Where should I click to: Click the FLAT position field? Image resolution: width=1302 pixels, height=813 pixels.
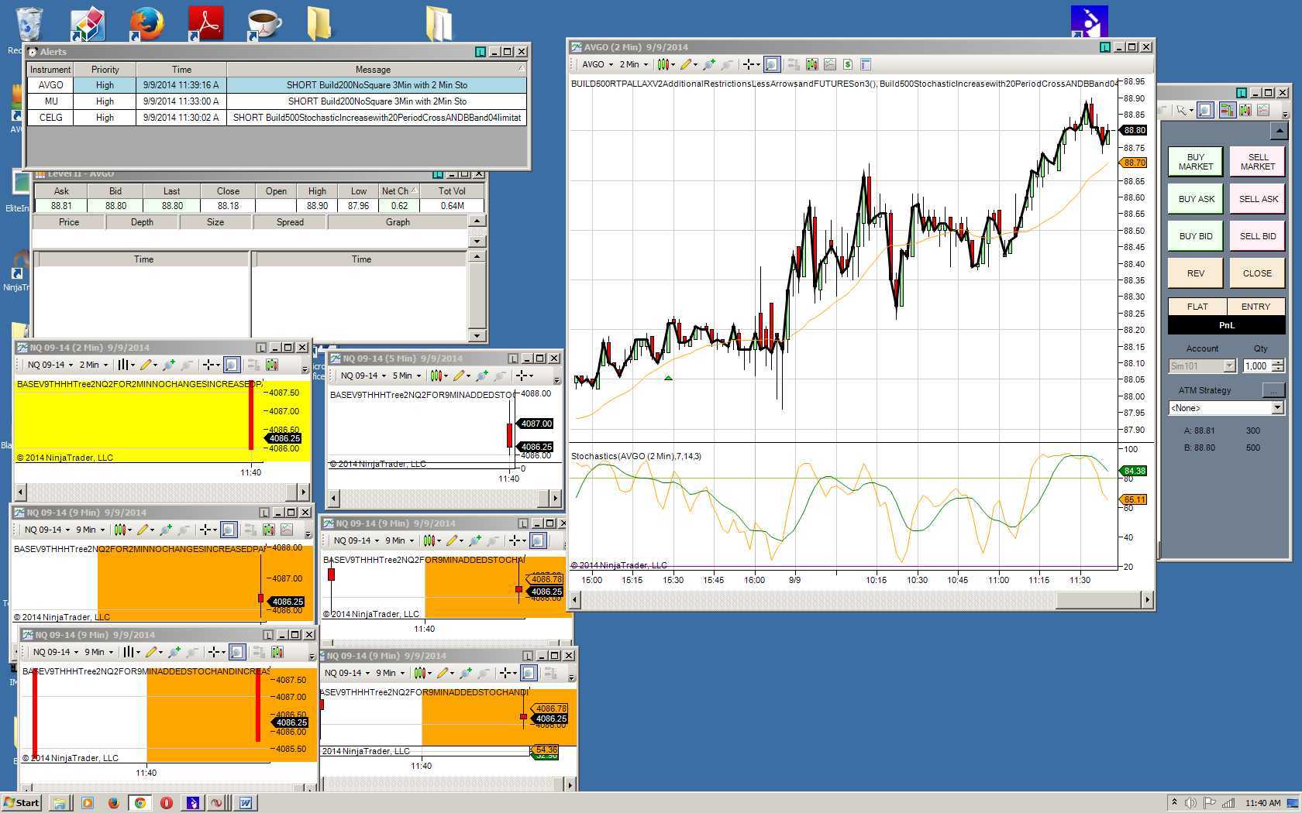pyautogui.click(x=1197, y=307)
